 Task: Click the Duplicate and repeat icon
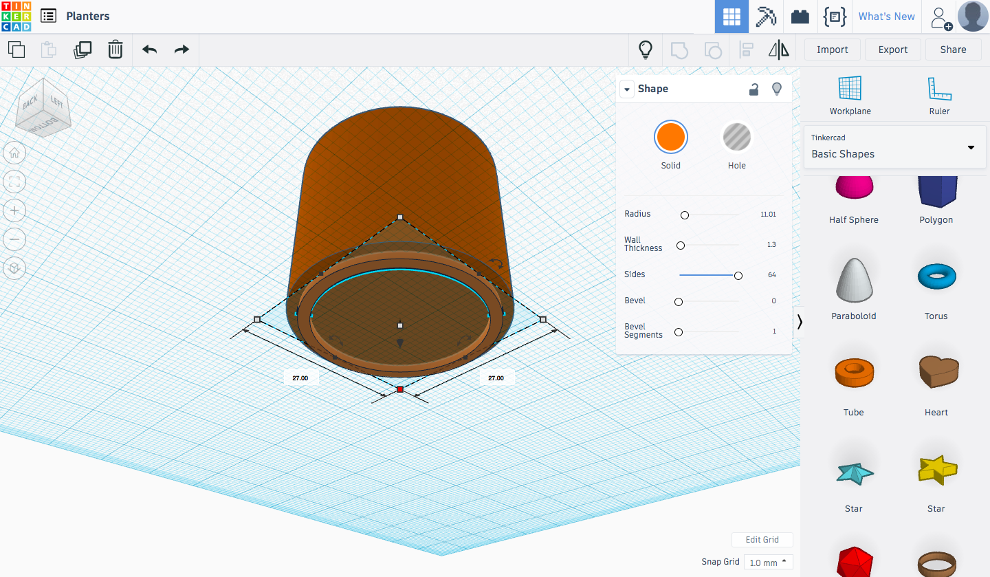click(82, 50)
